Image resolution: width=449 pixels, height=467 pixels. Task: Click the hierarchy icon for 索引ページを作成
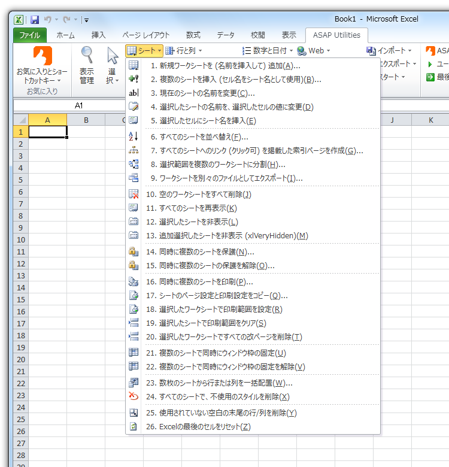(134, 150)
